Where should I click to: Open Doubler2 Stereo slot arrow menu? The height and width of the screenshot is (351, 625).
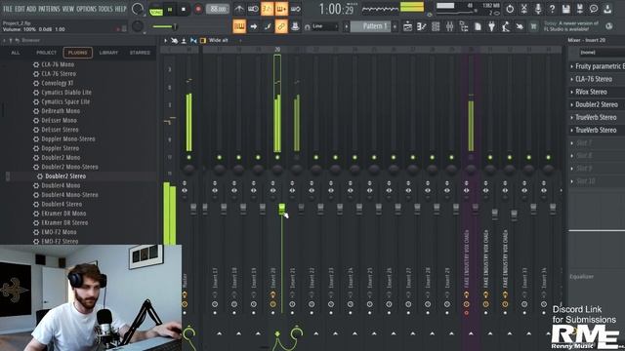(571, 104)
